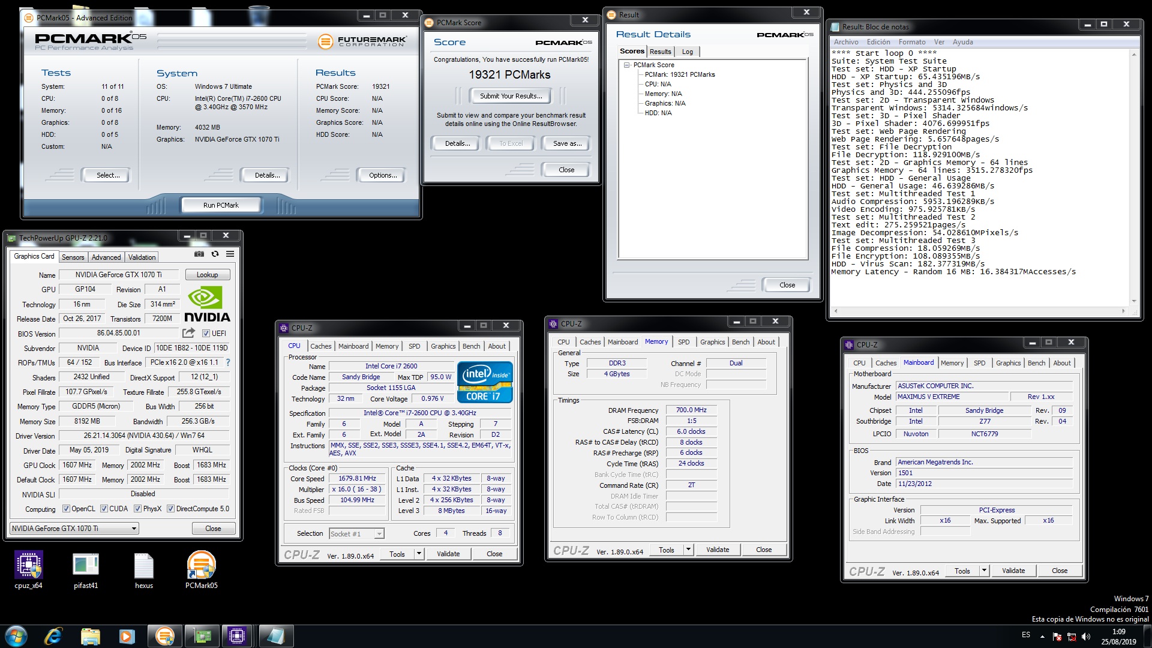Click the network icon in the system tray
Screen dimensions: 1152x648
[1071, 637]
